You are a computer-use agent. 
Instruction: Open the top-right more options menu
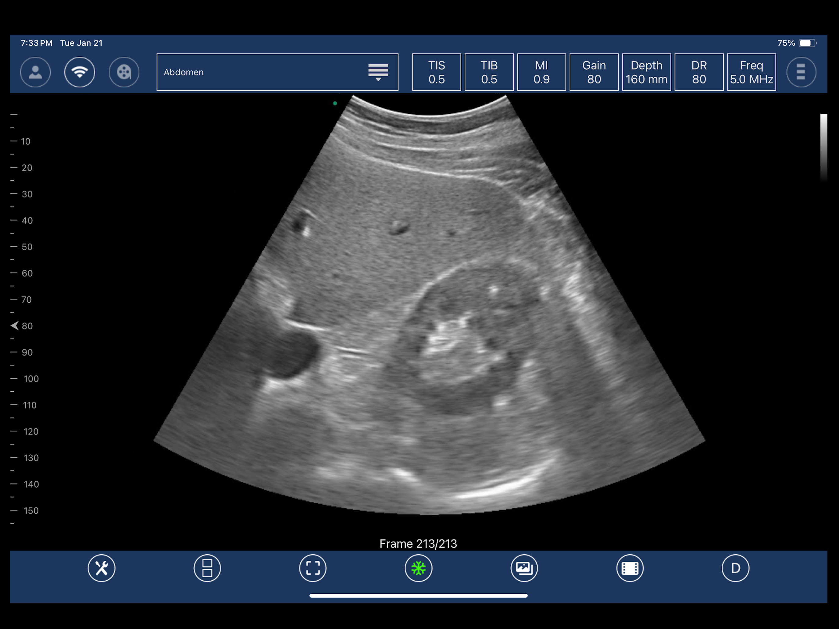[x=801, y=72]
